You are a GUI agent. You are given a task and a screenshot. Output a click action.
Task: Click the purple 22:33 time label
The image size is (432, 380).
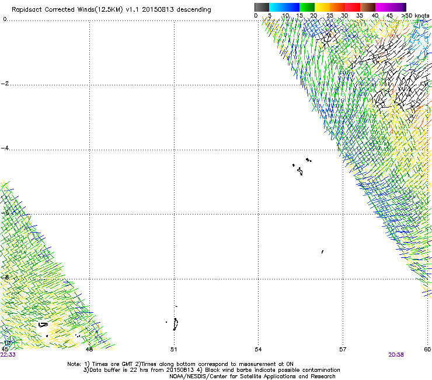[8, 355]
